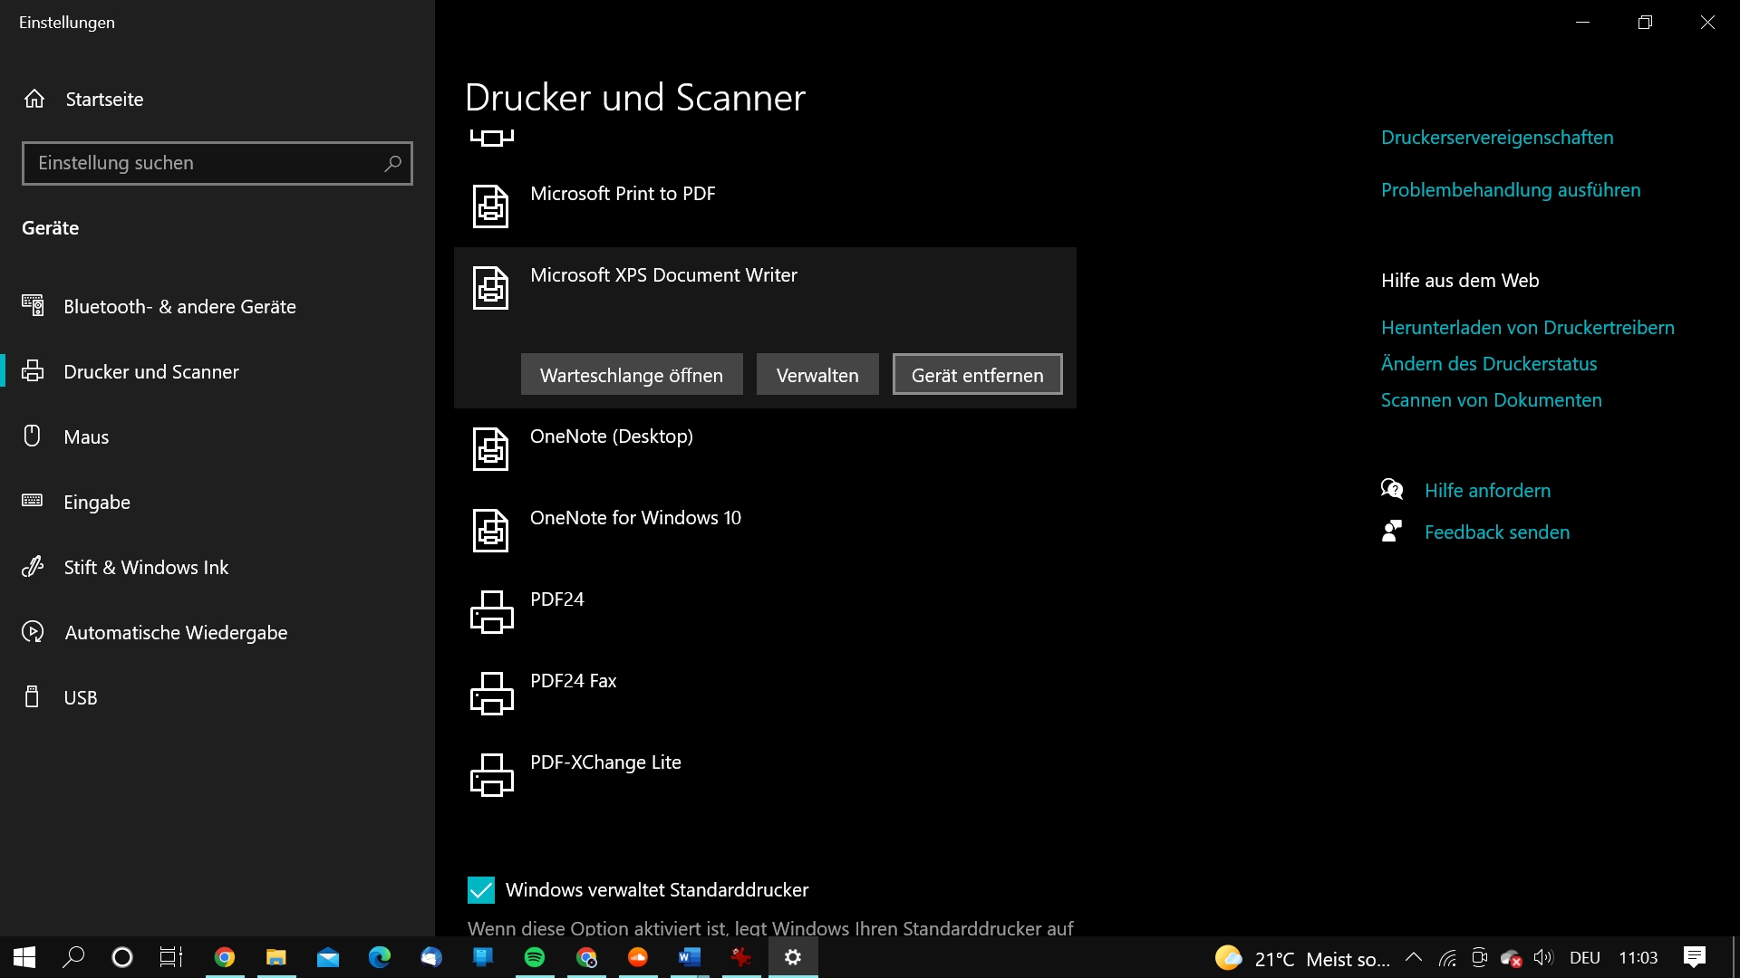Image resolution: width=1740 pixels, height=978 pixels.
Task: Open Google Chrome from taskbar
Action: click(x=225, y=957)
